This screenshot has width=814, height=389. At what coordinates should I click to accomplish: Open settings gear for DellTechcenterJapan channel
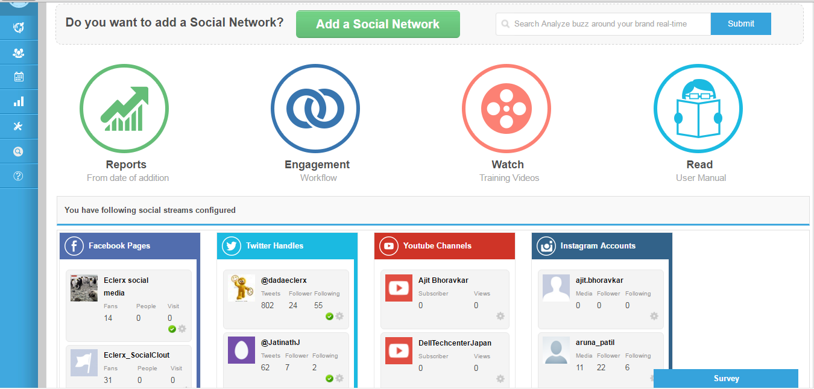[x=500, y=379]
